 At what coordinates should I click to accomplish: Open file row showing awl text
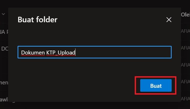pyautogui.click(x=4, y=100)
